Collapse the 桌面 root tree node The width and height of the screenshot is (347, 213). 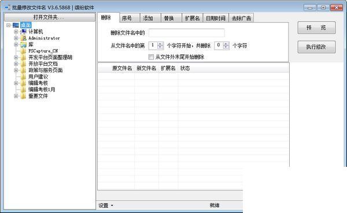click(9, 25)
